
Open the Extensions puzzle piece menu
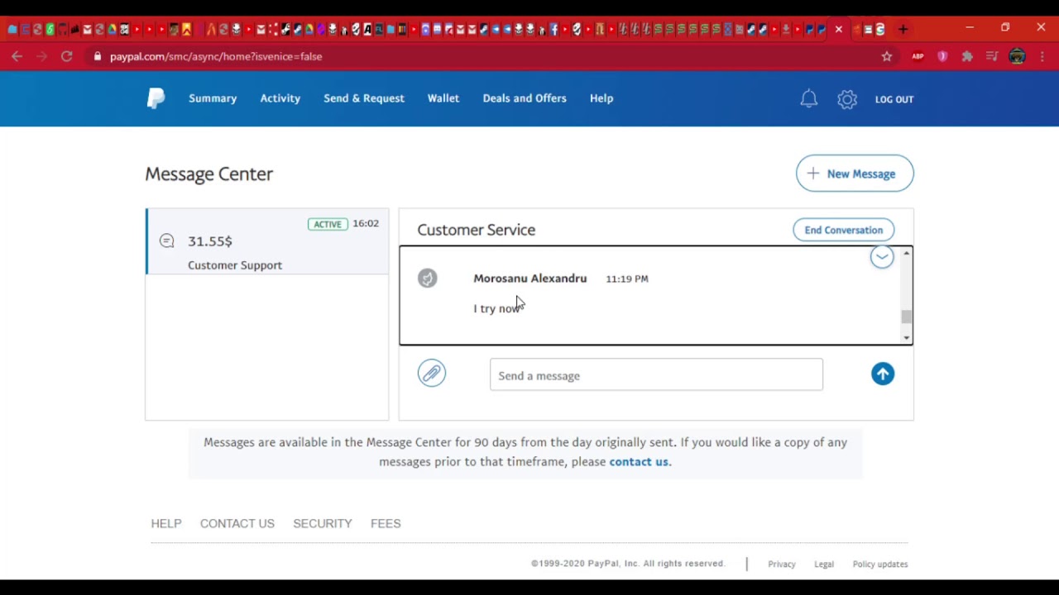[967, 56]
